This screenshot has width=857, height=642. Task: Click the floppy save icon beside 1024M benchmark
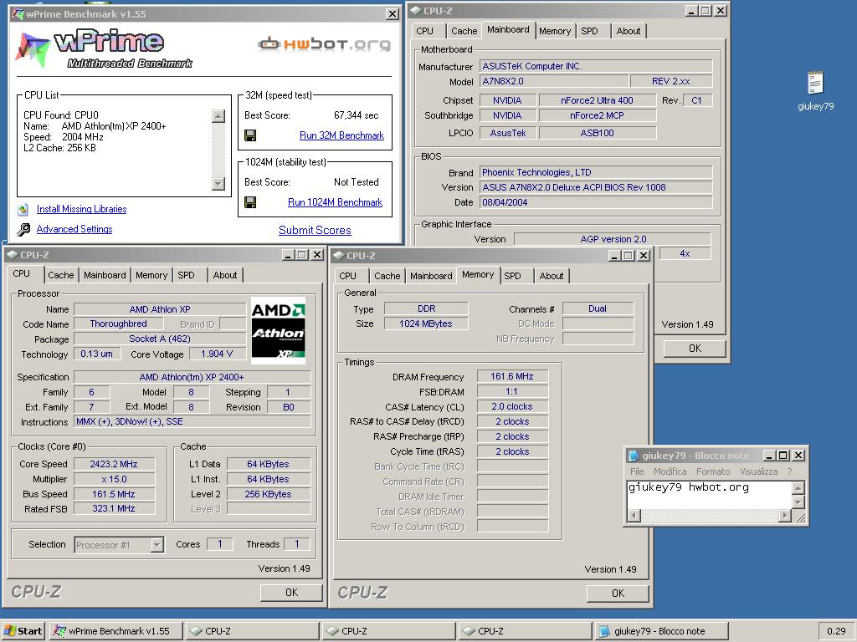250,202
